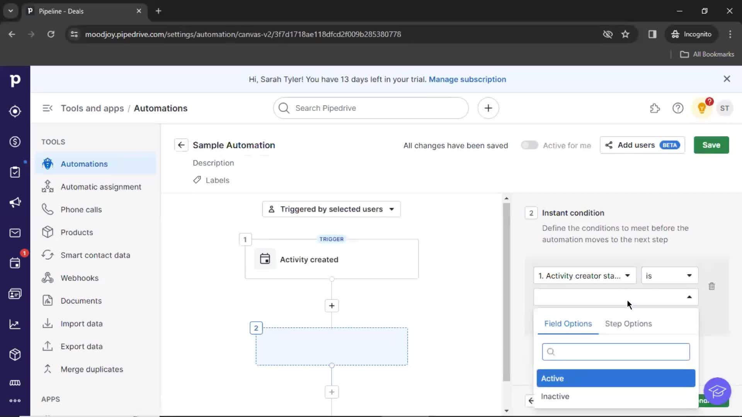Click the Export data icon
Screen dimensions: 742x417
(x=48, y=346)
